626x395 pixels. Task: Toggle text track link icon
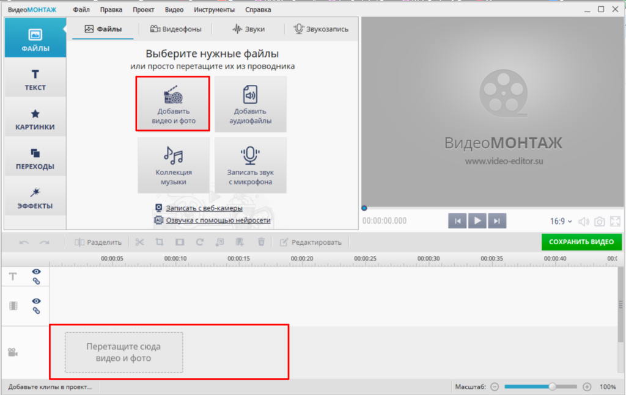[x=36, y=281]
